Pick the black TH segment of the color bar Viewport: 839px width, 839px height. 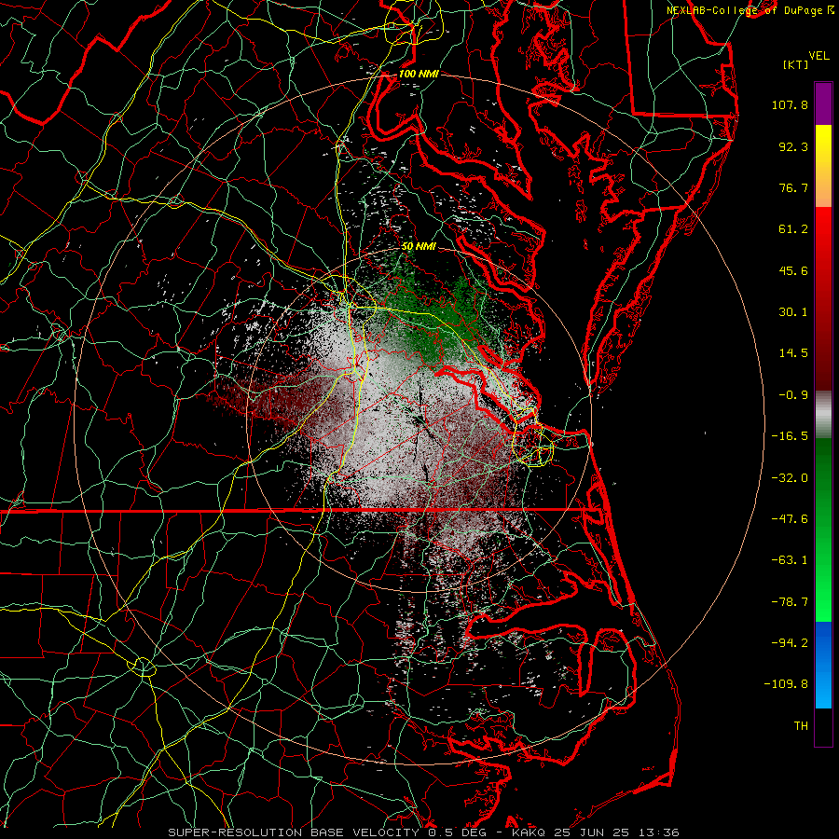823,727
